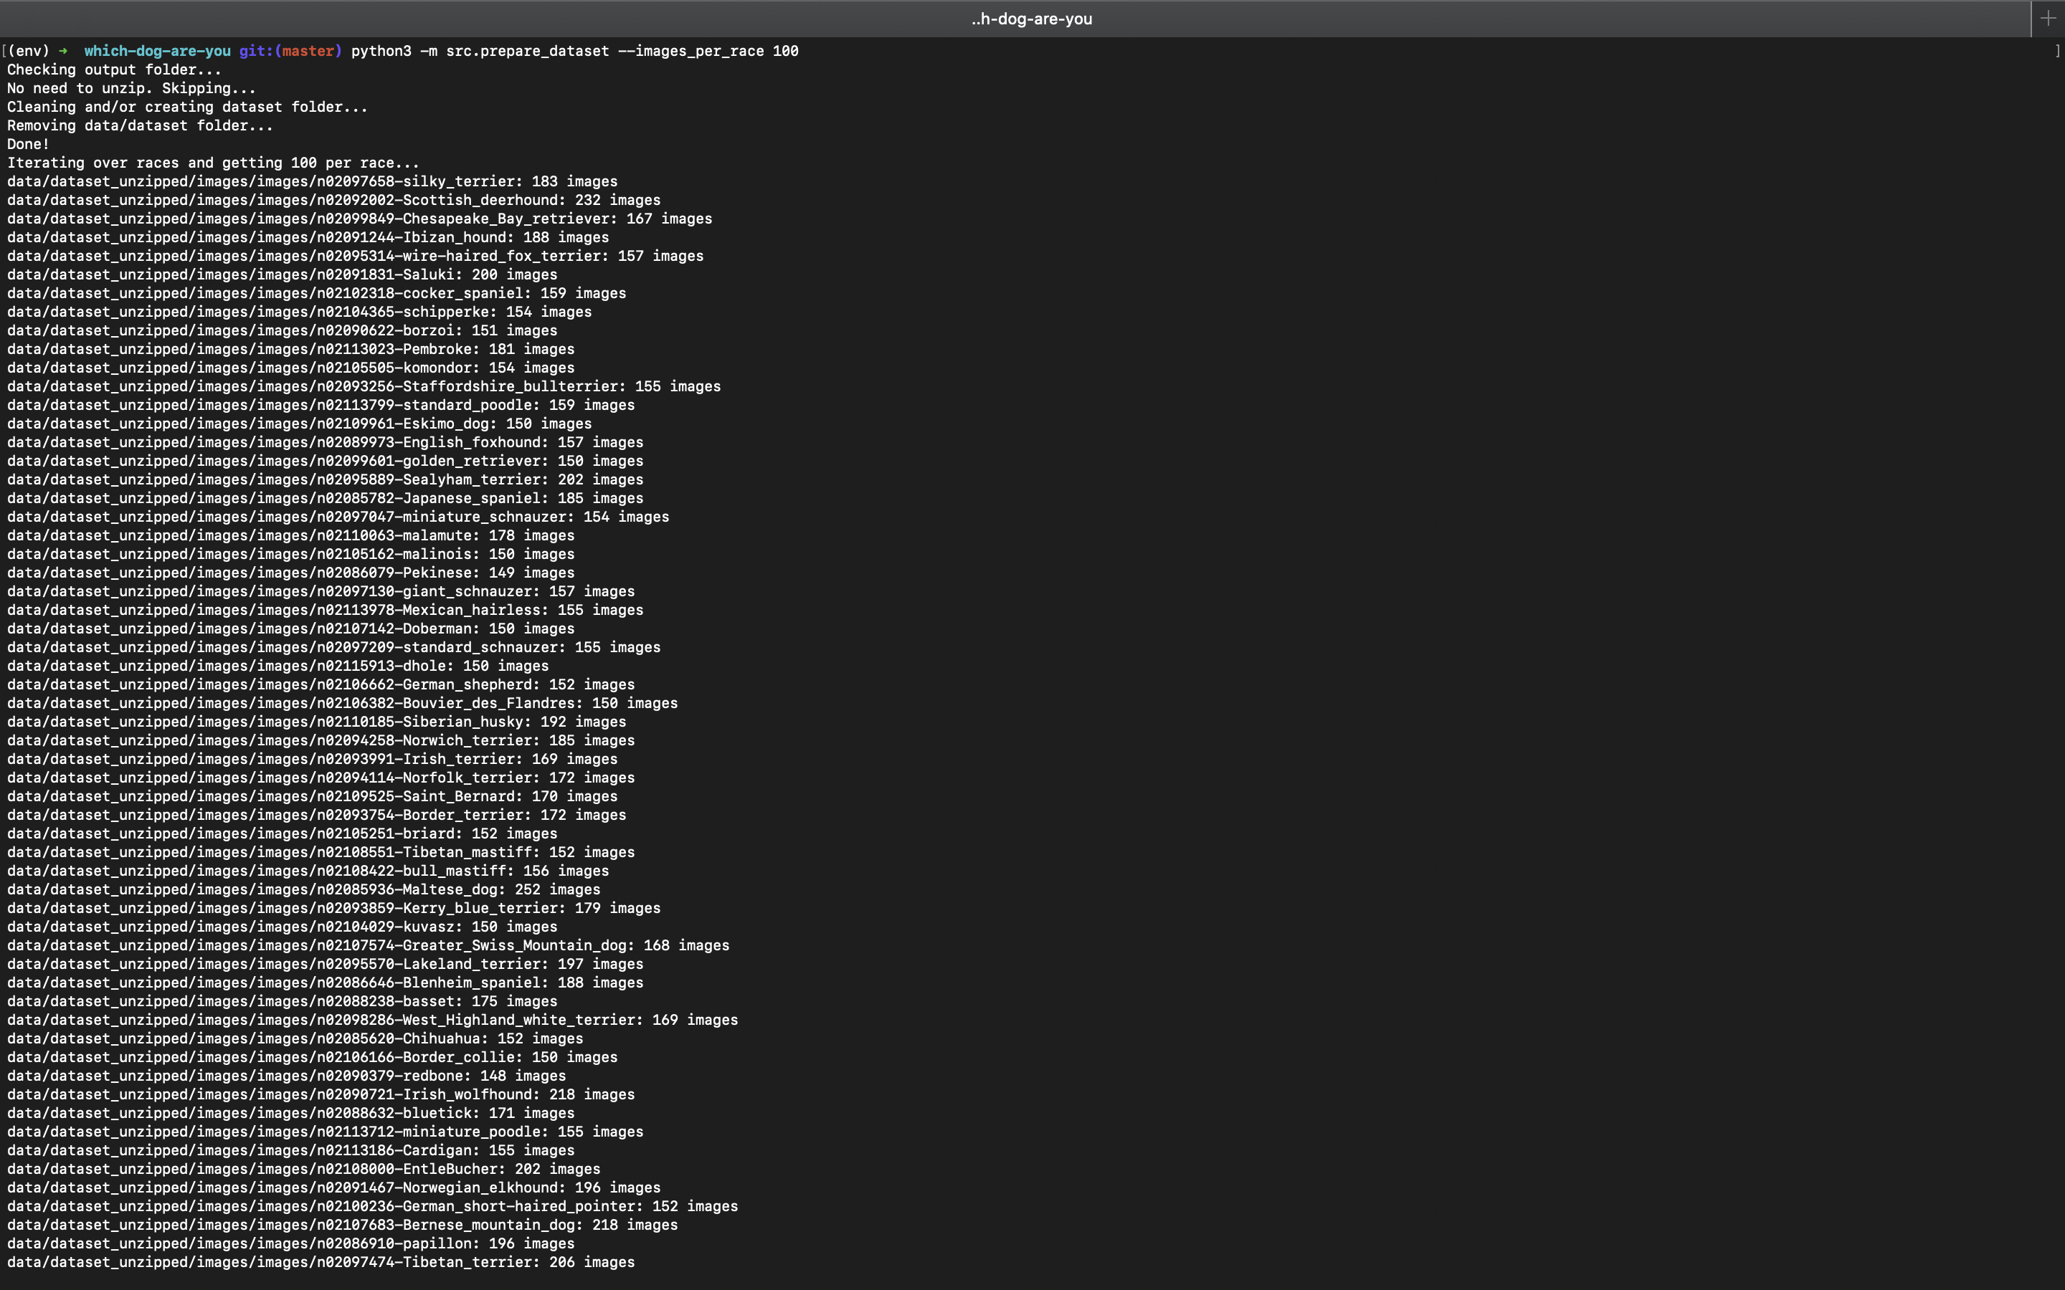Click the 'Removing data/dataset folder...' line
2065x1290 pixels.
point(140,125)
